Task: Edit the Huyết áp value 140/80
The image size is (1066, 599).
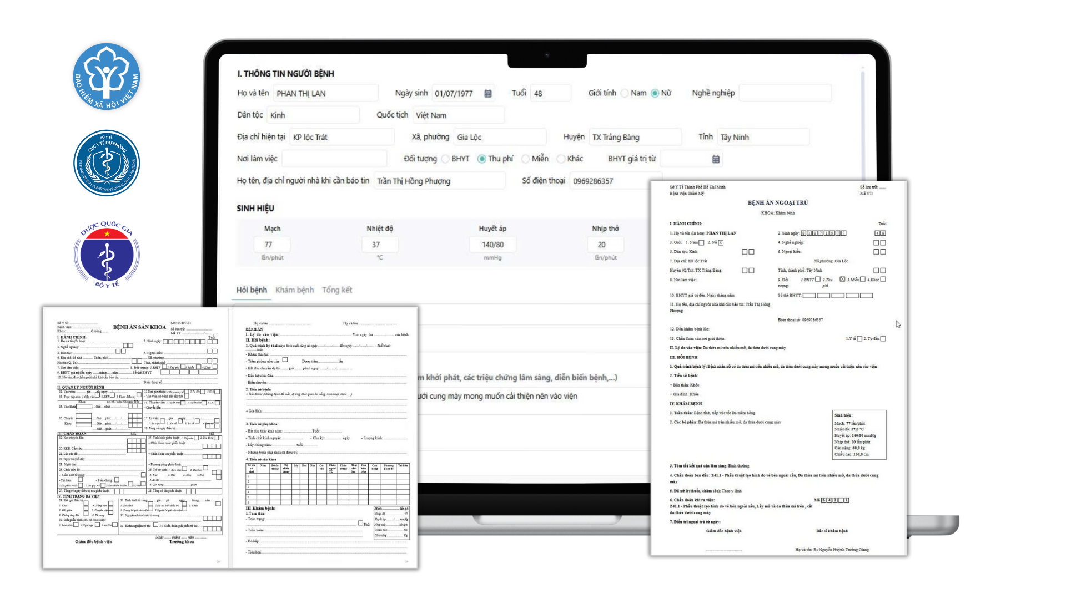Action: [x=492, y=244]
